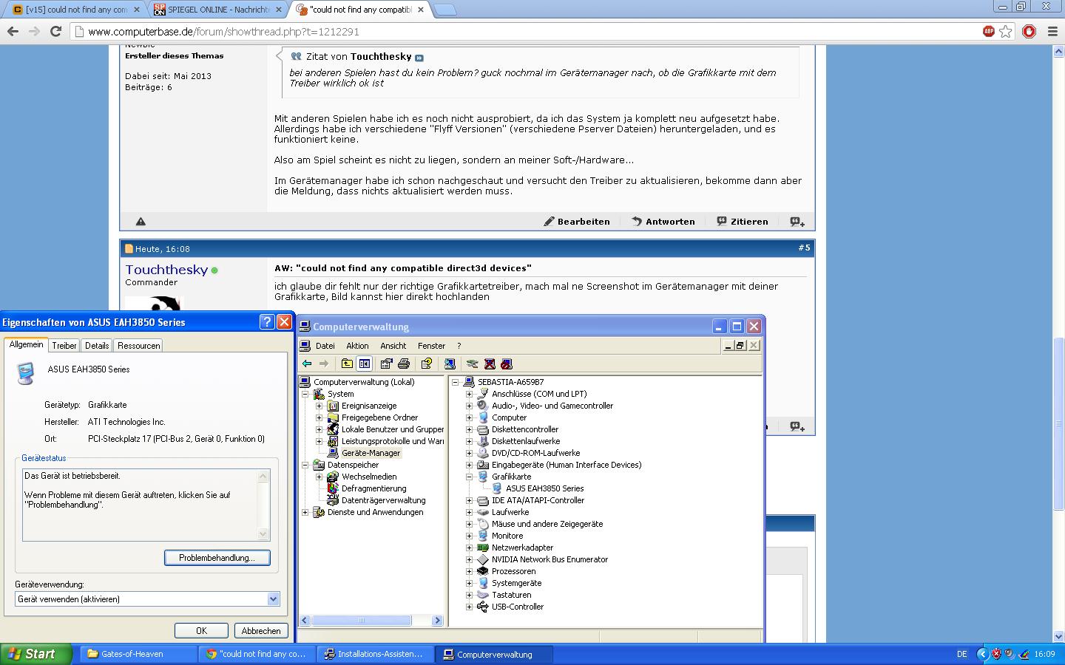The width and height of the screenshot is (1065, 665).
Task: Open the Installations-Assistent taskbar item
Action: [x=374, y=654]
